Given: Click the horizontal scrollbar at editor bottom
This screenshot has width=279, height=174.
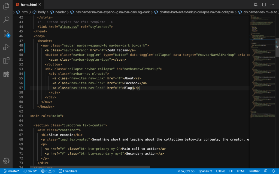Looking at the screenshot, I should click(90, 167).
